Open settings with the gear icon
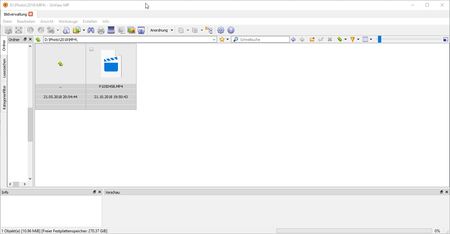The width and height of the screenshot is (450, 234). pos(221,30)
